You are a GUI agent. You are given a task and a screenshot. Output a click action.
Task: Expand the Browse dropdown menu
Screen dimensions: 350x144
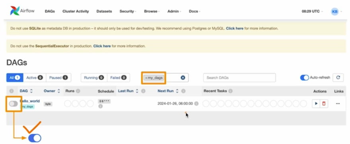[x=152, y=11]
